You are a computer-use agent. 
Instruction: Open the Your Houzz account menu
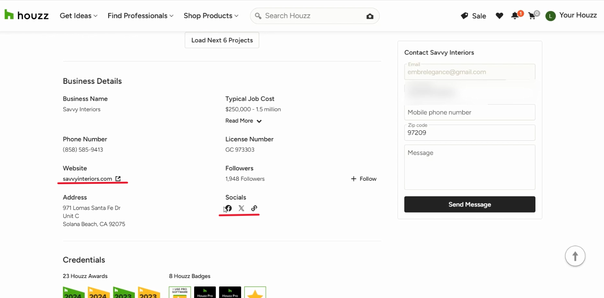(x=571, y=15)
